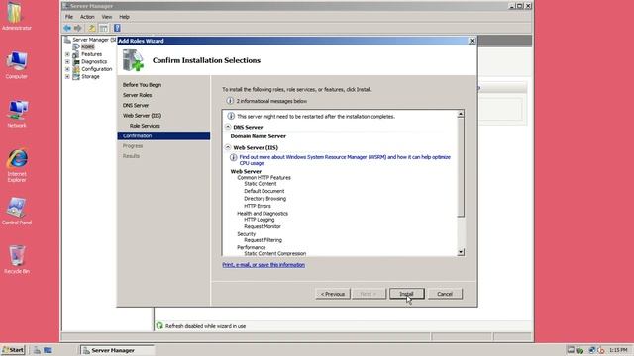Select Diagnostics in Server Manager tree

tap(94, 61)
